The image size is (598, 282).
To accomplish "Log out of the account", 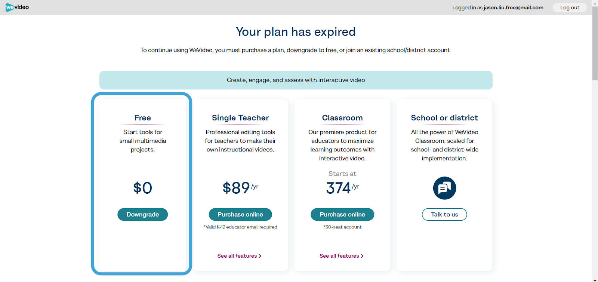I will click(x=570, y=7).
